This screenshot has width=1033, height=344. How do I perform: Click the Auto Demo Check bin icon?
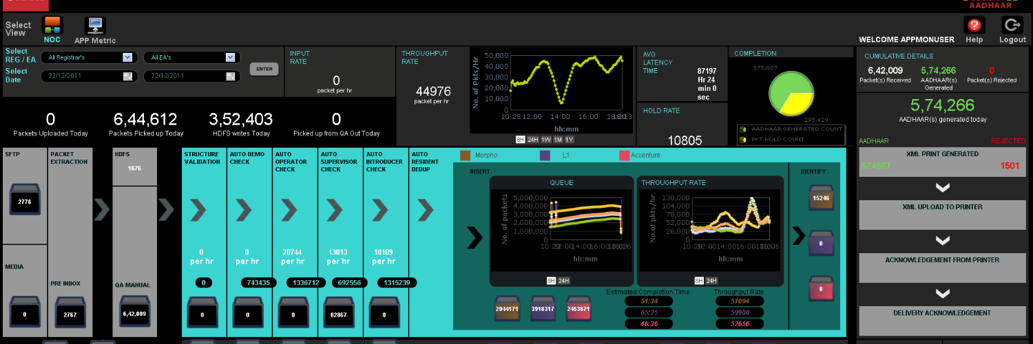(x=248, y=313)
